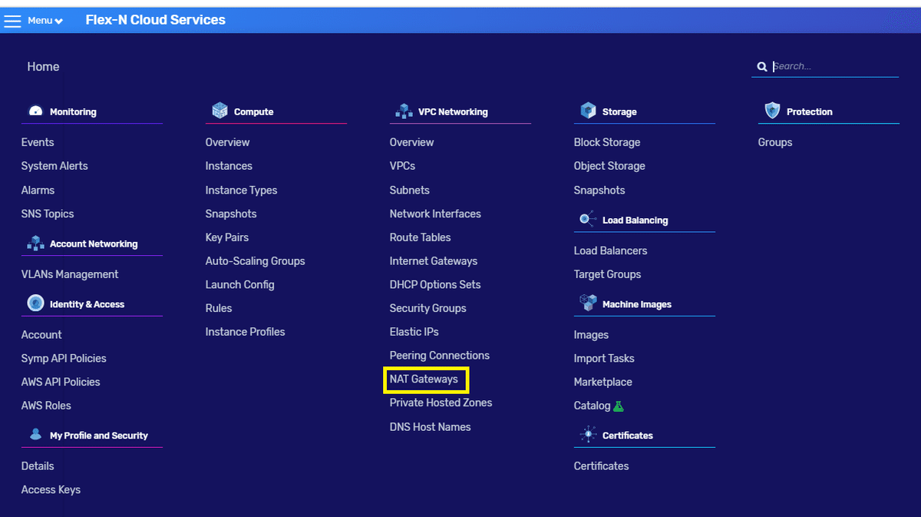
Task: Click the green flask icon beside Catalog
Action: pos(619,406)
